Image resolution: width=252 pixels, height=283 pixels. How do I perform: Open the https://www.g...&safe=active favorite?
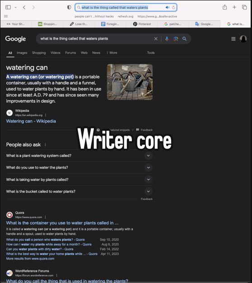pyautogui.click(x=157, y=16)
